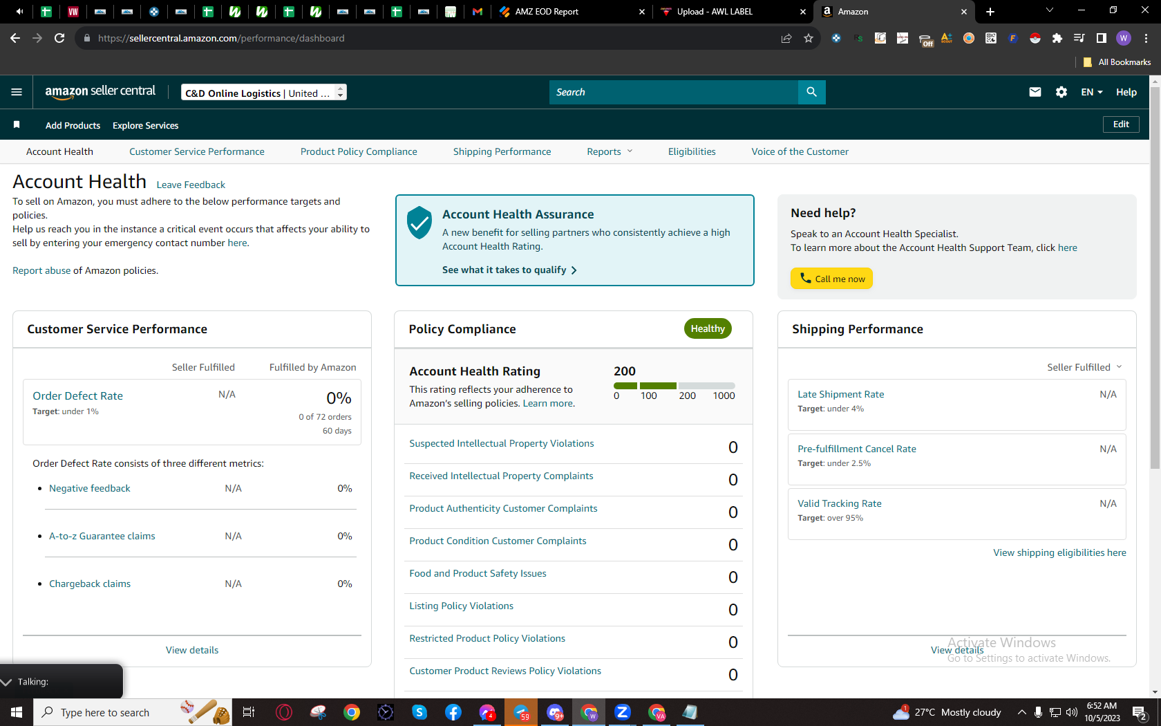Switch to the Shipping Performance tab
This screenshot has width=1161, height=726.
pyautogui.click(x=502, y=151)
